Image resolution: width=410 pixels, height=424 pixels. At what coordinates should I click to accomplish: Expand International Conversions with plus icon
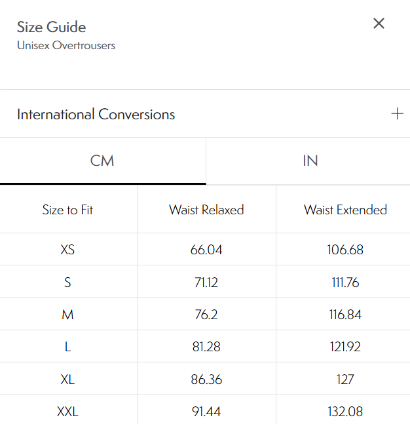click(x=397, y=114)
